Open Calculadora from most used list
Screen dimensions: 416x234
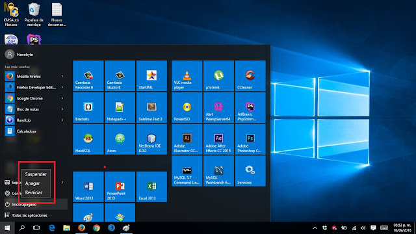tap(36, 131)
